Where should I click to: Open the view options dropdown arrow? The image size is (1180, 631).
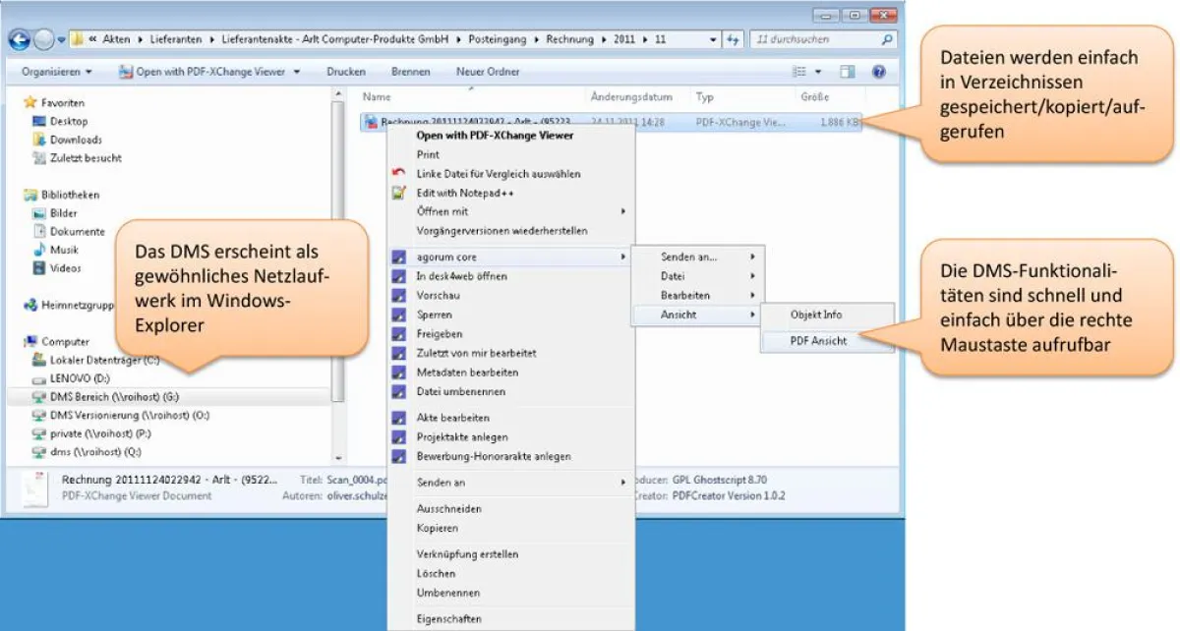[818, 72]
